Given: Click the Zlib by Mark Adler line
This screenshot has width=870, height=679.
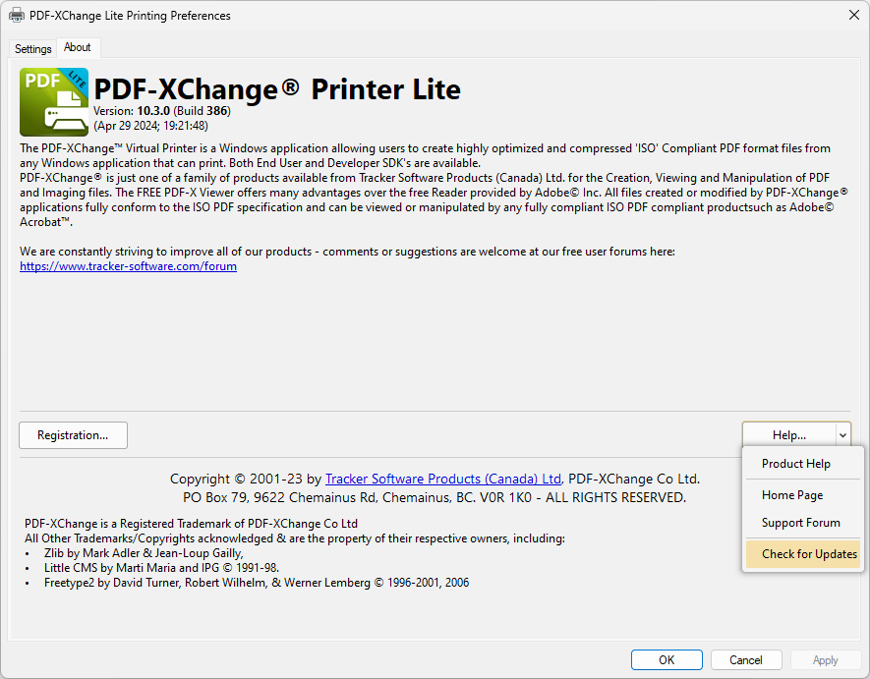Looking at the screenshot, I should (144, 553).
